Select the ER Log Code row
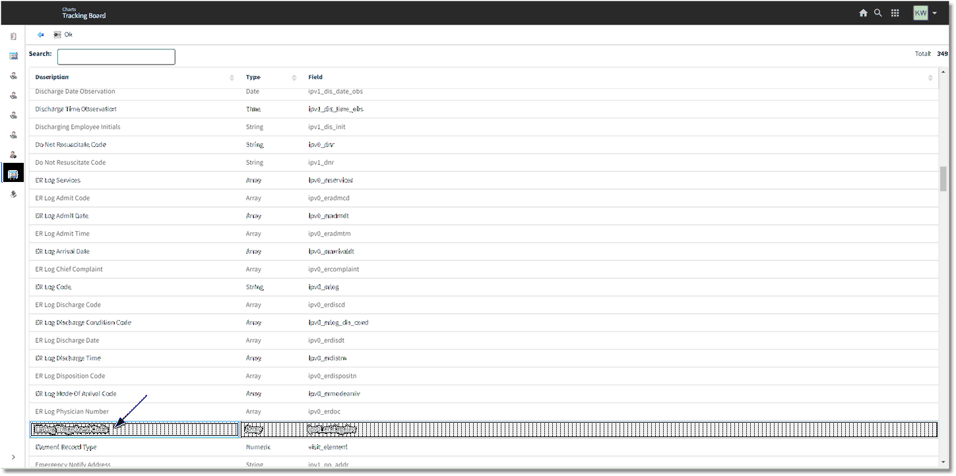The image size is (956, 476). coord(484,287)
